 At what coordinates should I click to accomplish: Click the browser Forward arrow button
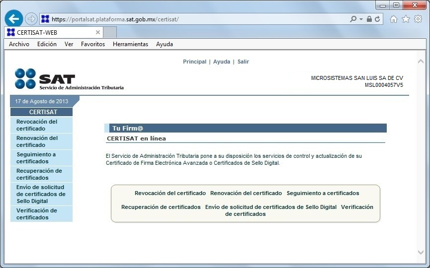pyautogui.click(x=31, y=19)
